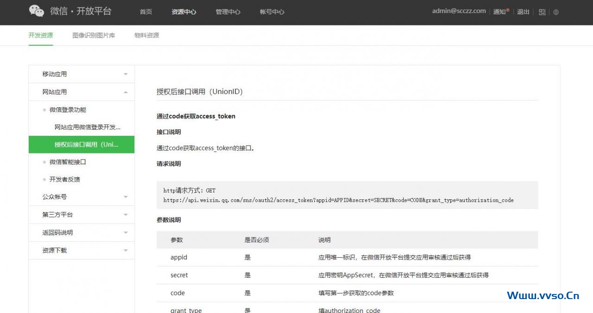Image resolution: width=593 pixels, height=313 pixels.
Task: Click the appid parameter cell
Action: [x=179, y=257]
